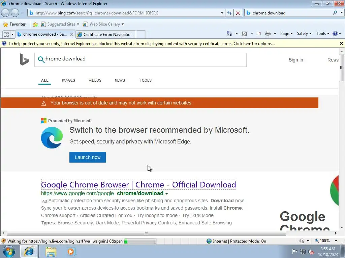Click the Action Center flag tray icon
Image resolution: width=345 pixels, height=258 pixels.
[294, 252]
